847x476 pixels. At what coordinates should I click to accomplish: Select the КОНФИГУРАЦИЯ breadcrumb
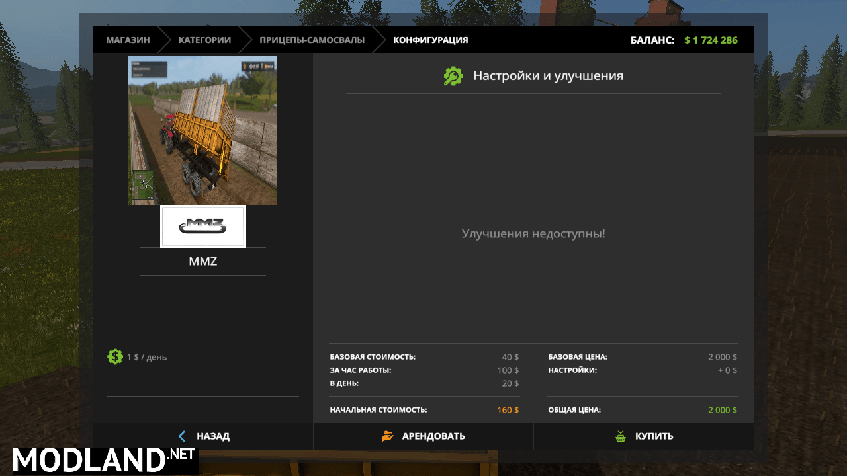click(431, 40)
